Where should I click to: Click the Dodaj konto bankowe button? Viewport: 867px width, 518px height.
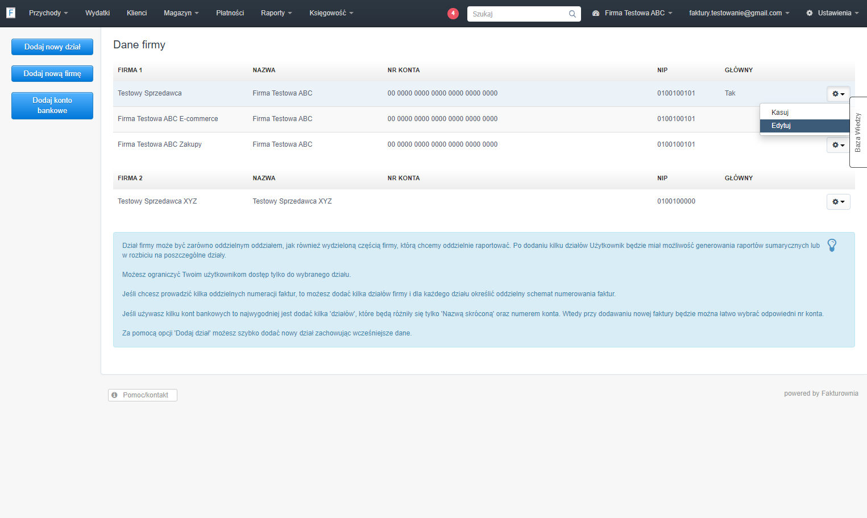click(52, 106)
